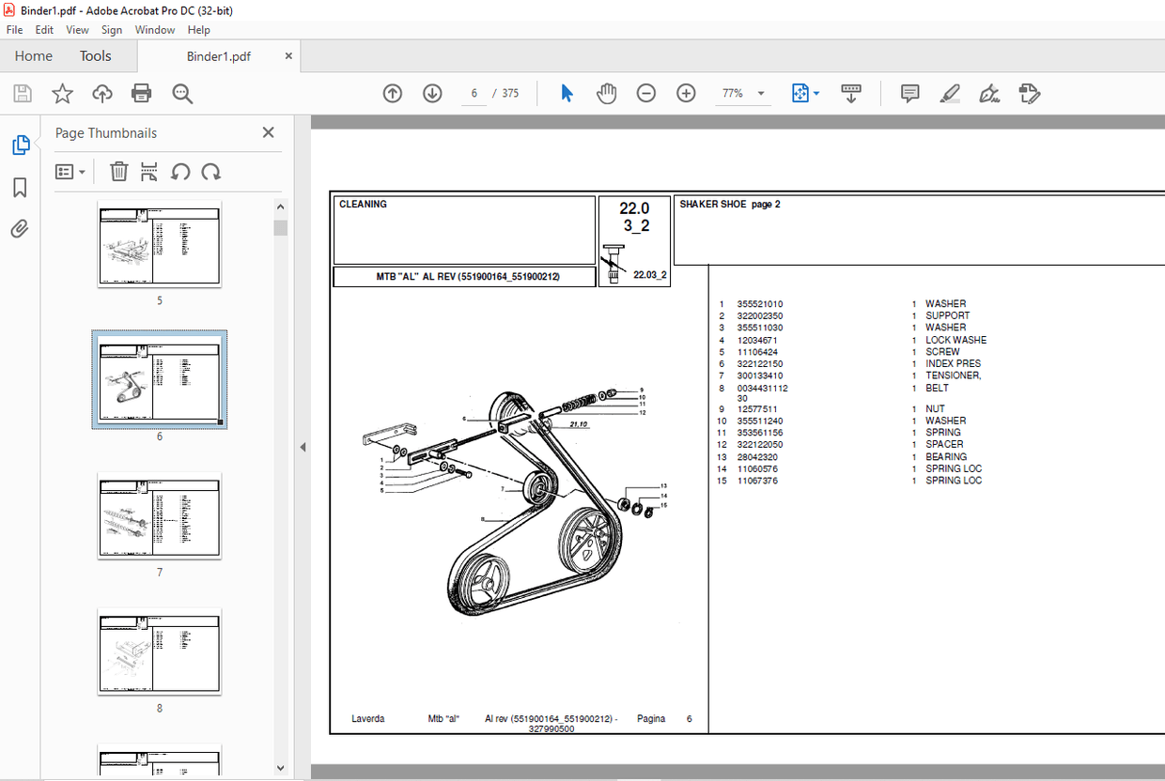The height and width of the screenshot is (781, 1165).
Task: Open the page display options dropdown
Action: click(x=803, y=93)
